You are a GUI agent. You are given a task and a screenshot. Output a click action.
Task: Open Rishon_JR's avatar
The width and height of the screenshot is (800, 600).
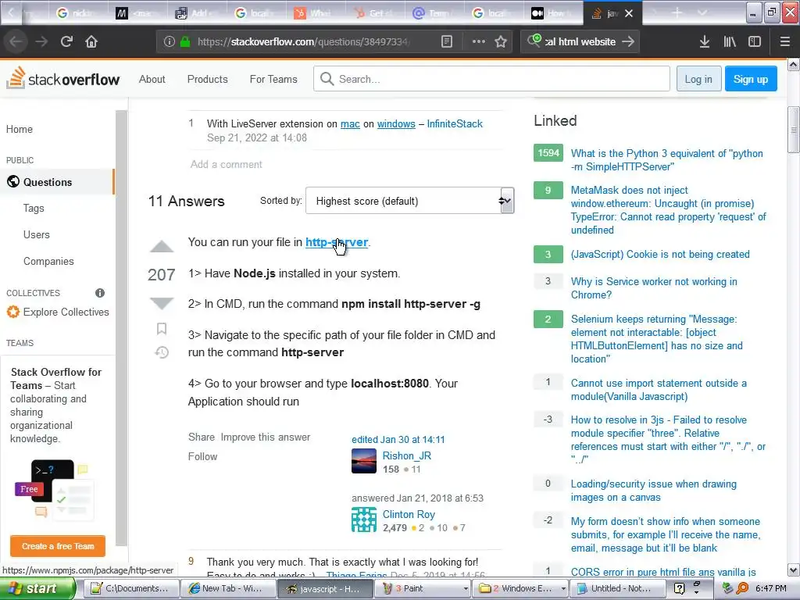(364, 461)
